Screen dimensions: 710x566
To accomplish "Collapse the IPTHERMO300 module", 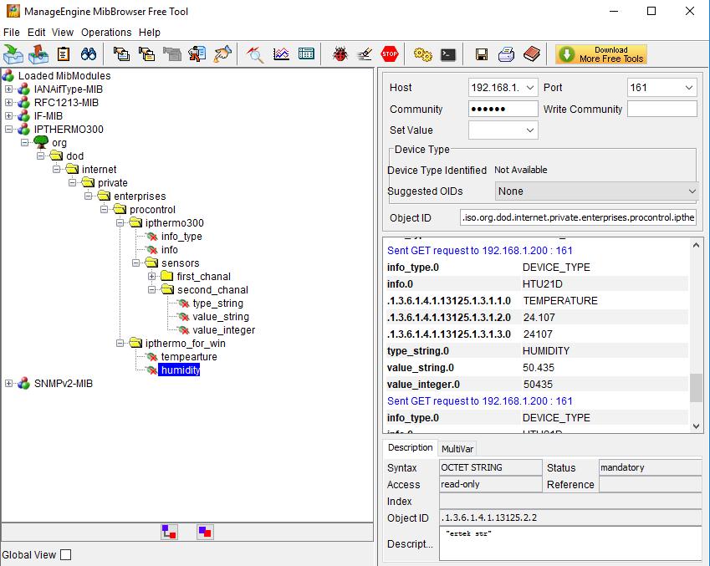I will pyautogui.click(x=8, y=129).
